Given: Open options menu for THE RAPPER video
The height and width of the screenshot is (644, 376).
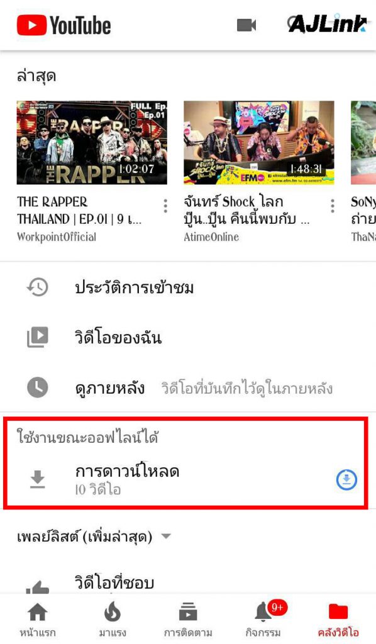Looking at the screenshot, I should pos(165,206).
